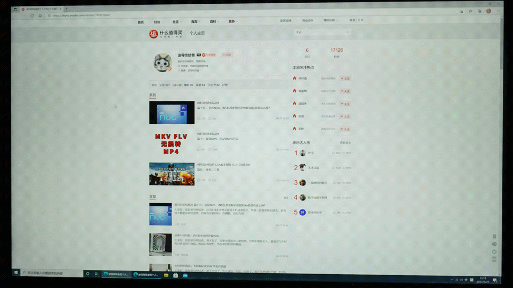The width and height of the screenshot is (513, 288).
Task: Toggle +关注 for the second hot topic
Action: coord(345,91)
